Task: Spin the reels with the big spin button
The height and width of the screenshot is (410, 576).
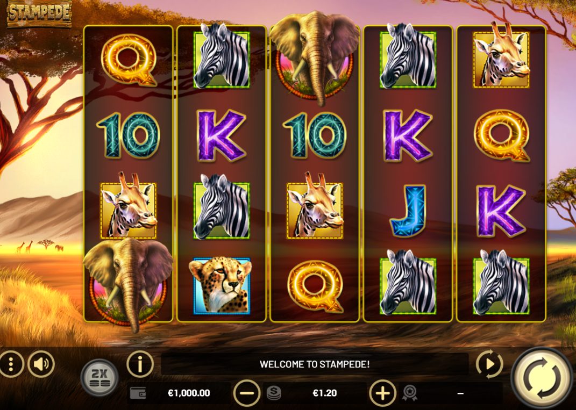Action: coord(542,378)
